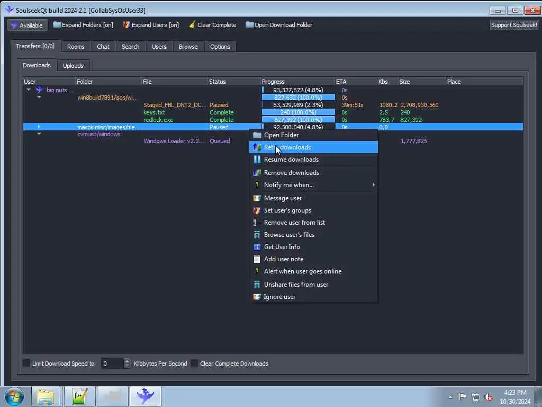
Task: Click the Clear Complete broom icon
Action: pos(192,25)
